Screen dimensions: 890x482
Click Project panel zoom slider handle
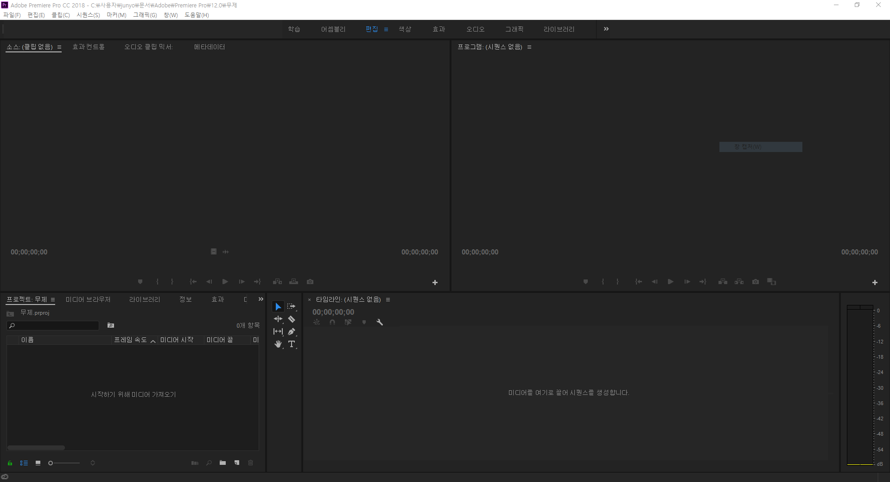pos(51,463)
